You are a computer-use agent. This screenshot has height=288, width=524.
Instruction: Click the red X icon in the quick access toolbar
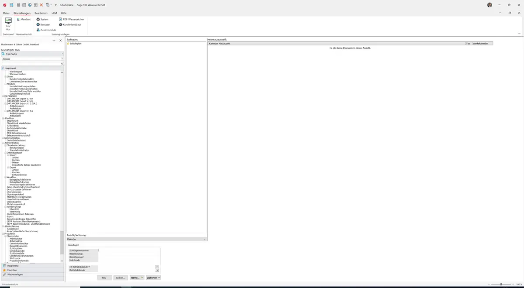click(x=41, y=5)
